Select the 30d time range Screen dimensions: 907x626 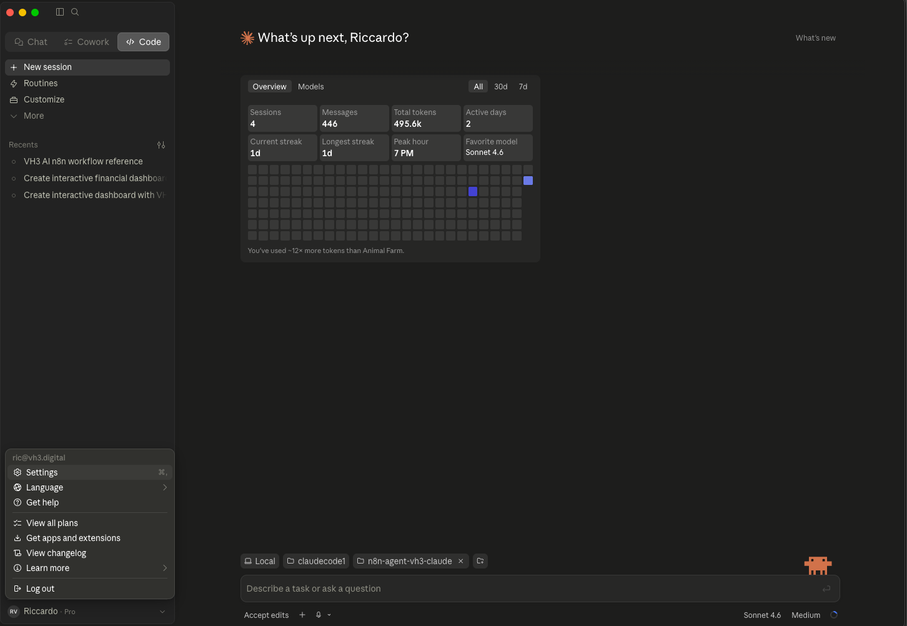pyautogui.click(x=501, y=87)
